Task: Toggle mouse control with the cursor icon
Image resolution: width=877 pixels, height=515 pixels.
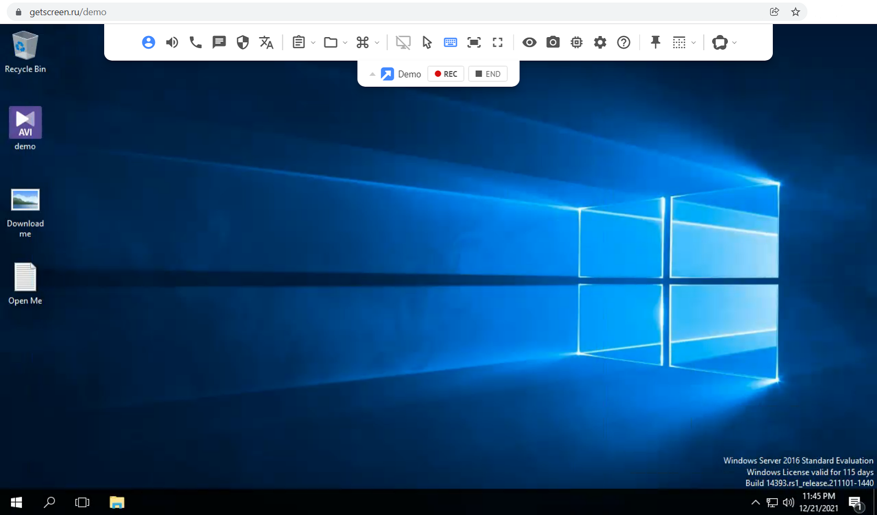Action: 427,42
